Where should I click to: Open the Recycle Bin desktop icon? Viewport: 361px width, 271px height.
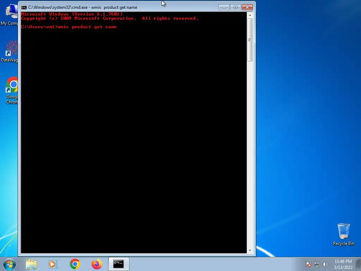tap(343, 234)
